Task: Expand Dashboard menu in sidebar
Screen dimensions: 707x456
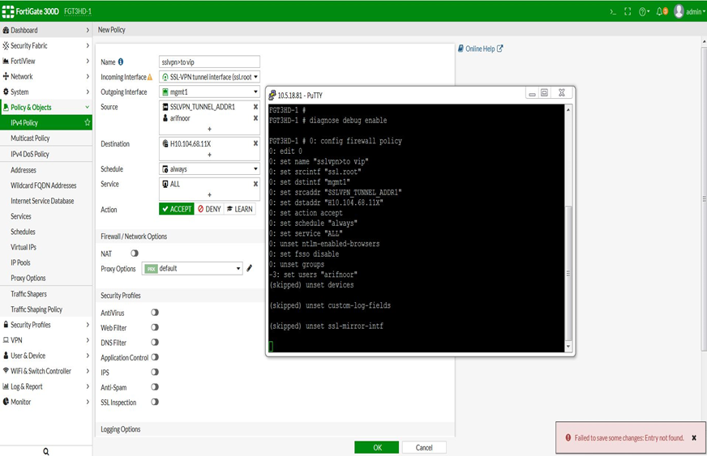Action: [46, 30]
